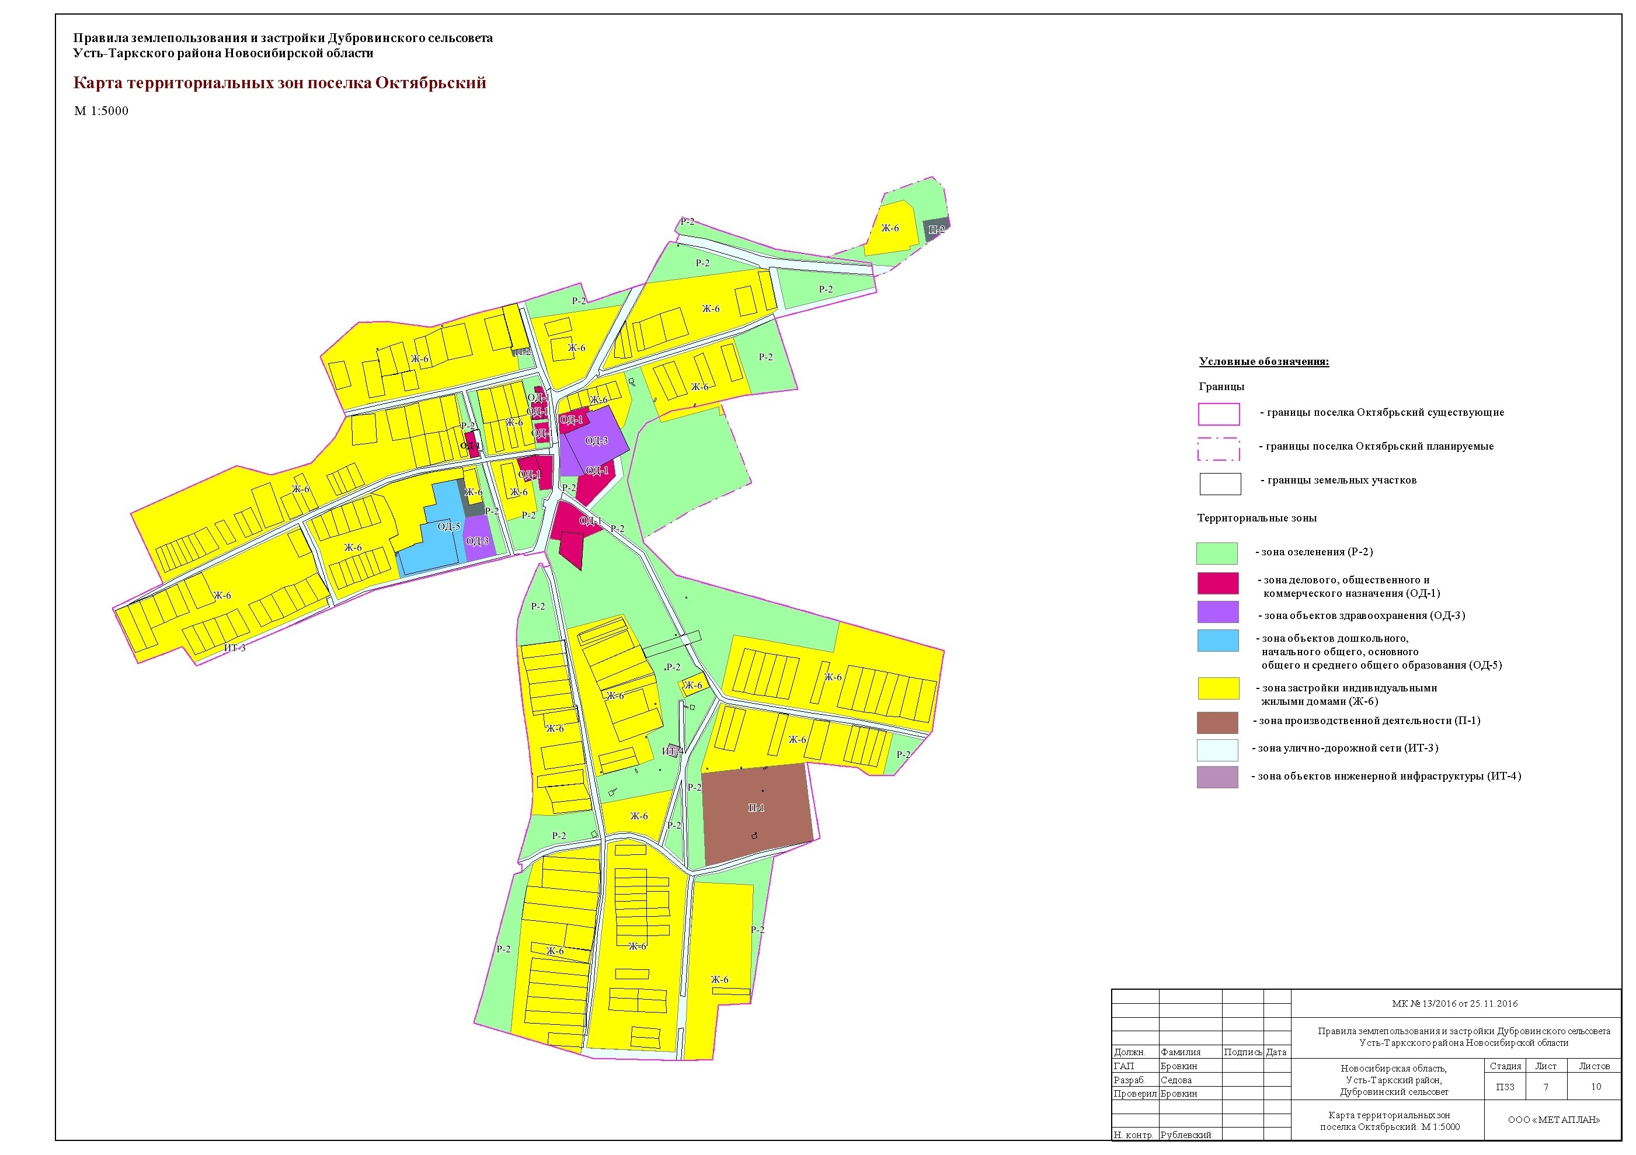The image size is (1636, 1155).
Task: Click the 'ИТ-3' label on the map
Action: point(235,648)
